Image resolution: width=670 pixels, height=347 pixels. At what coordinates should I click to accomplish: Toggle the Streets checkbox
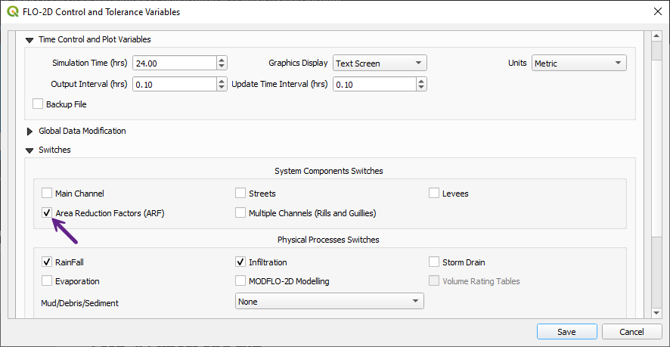pos(241,194)
